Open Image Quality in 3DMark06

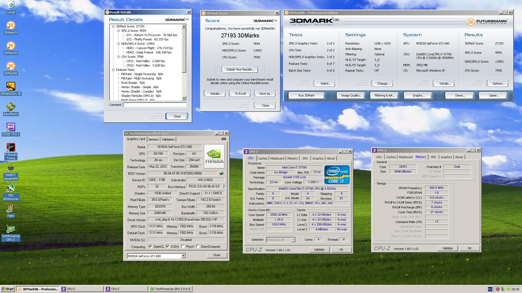coord(351,95)
